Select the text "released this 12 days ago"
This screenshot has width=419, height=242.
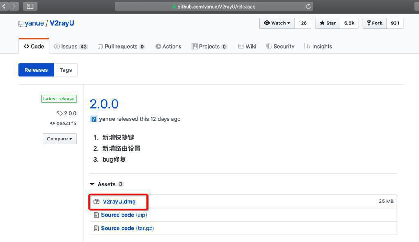pyautogui.click(x=148, y=119)
